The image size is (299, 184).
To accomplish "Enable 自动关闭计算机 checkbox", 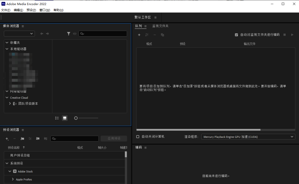I will coord(138,137).
